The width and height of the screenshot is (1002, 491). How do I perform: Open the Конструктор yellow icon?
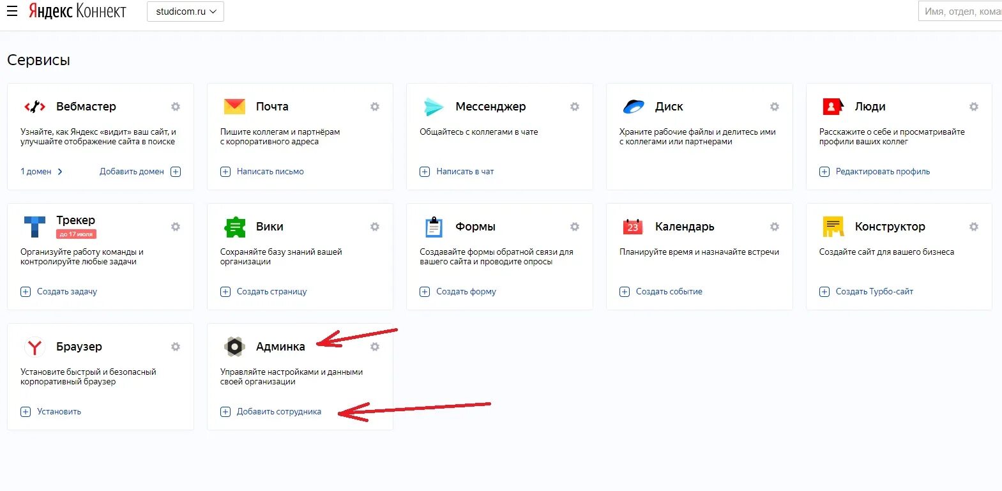tap(833, 227)
